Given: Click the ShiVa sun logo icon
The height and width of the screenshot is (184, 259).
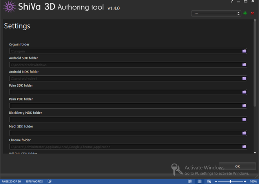Looking at the screenshot, I should (9, 7).
